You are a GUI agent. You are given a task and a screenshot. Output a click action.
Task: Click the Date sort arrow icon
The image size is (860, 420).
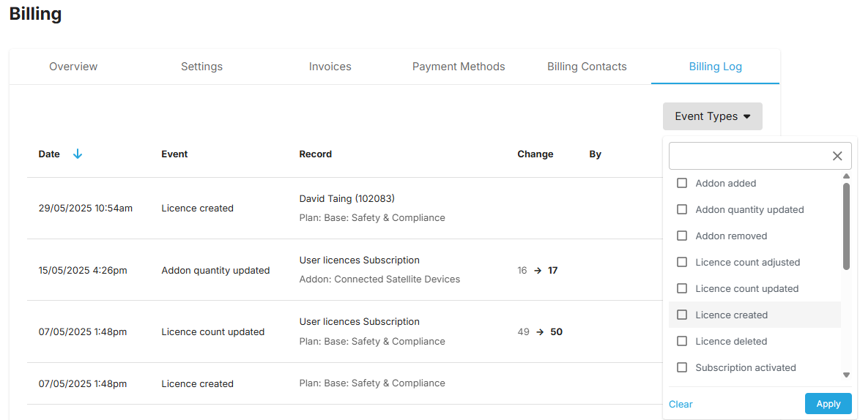point(78,154)
